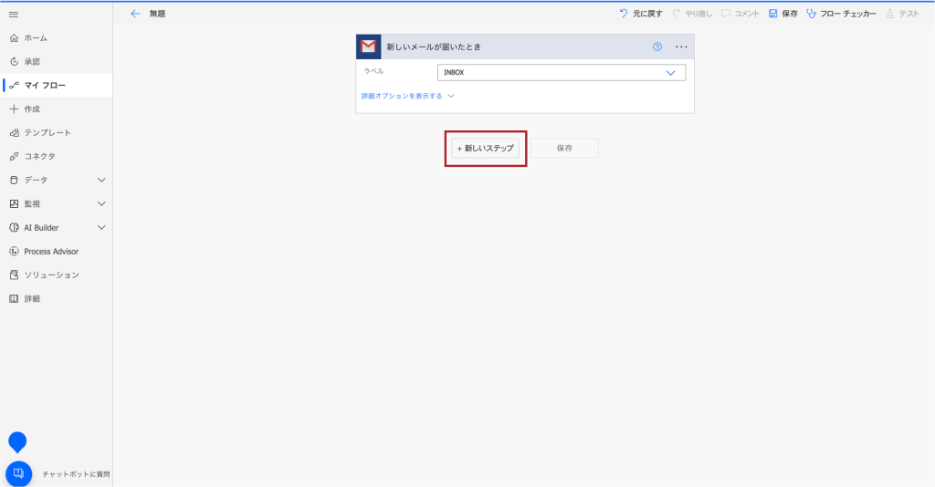
Task: Click the chatbot icon at bottom left
Action: pyautogui.click(x=19, y=473)
